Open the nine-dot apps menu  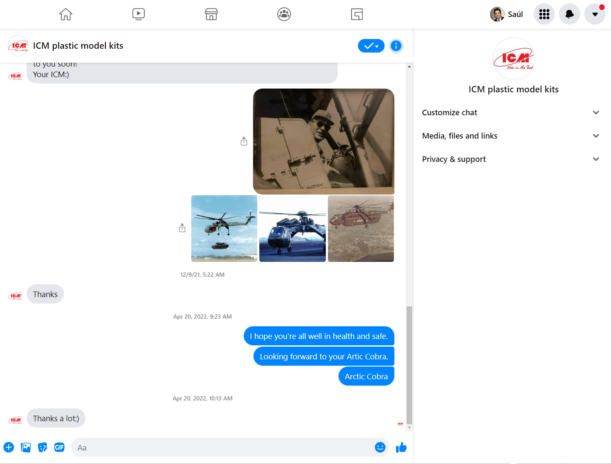tap(544, 14)
